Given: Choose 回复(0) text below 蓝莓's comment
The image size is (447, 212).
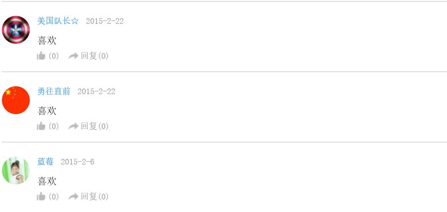Looking at the screenshot, I should click(95, 197).
